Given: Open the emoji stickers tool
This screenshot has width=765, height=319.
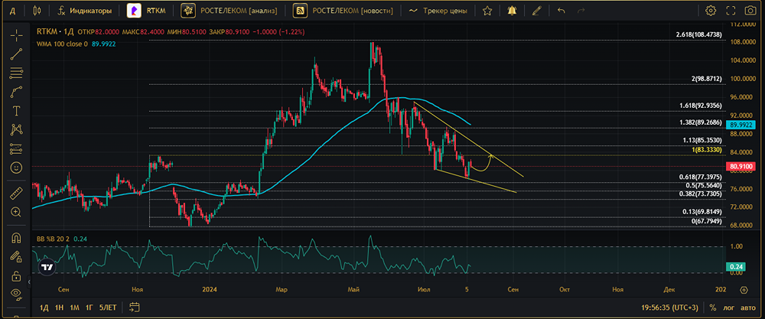Looking at the screenshot, I should tap(16, 168).
